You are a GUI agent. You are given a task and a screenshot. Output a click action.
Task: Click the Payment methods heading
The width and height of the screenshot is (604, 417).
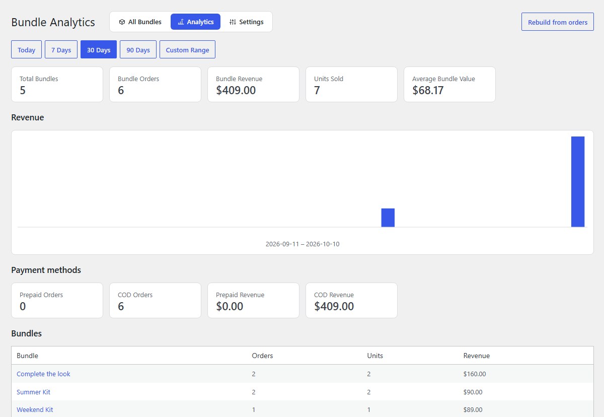[x=46, y=270]
